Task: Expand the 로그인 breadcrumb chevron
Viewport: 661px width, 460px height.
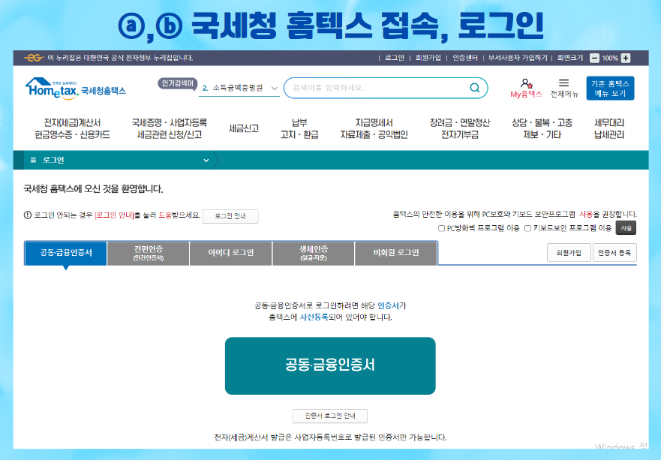Action: (204, 159)
